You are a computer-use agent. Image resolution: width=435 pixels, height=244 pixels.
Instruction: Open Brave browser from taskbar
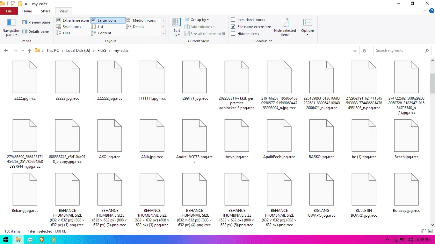(x=42, y=240)
